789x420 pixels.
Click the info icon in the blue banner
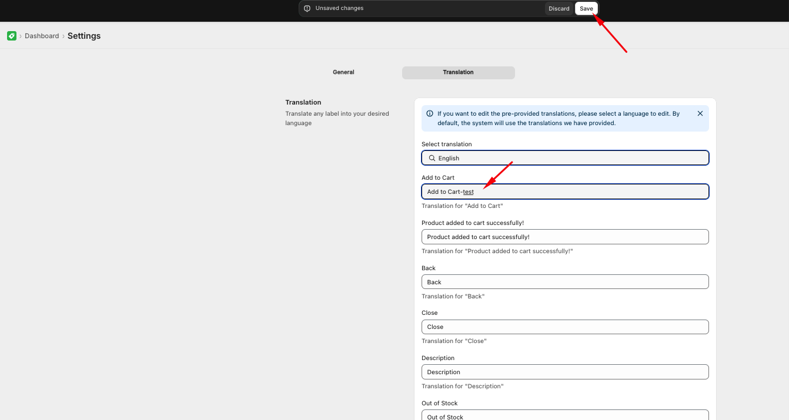tap(430, 113)
